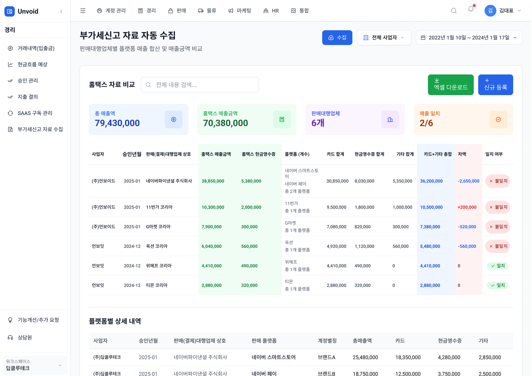The height and width of the screenshot is (376, 532).
Task: Click the blue 수집 button
Action: (x=337, y=38)
